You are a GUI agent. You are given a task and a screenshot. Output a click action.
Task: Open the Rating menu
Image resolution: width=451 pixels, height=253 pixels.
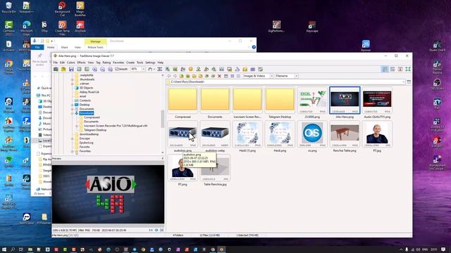point(106,63)
